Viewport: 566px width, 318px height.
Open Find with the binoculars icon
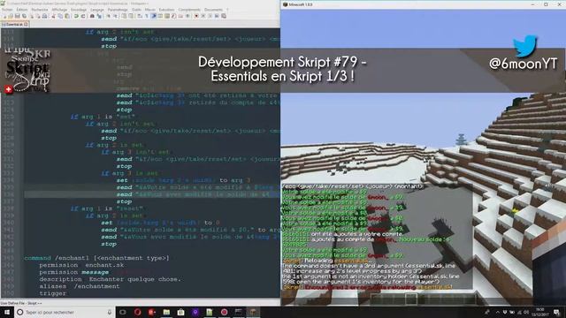[92, 16]
